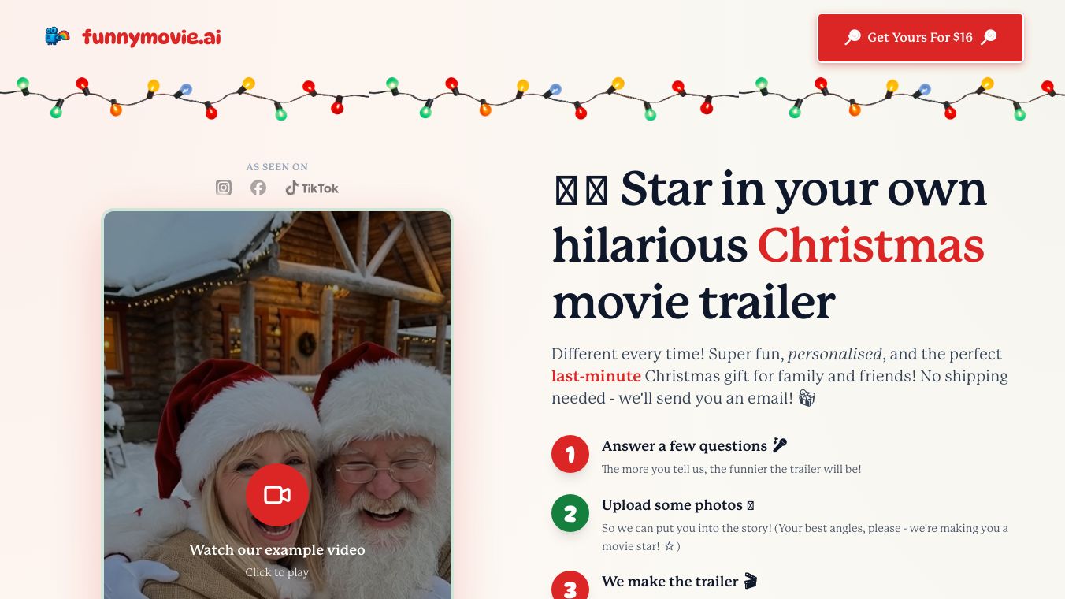Click the 'We make the trailer' step title
This screenshot has width=1065, height=599.
670,582
